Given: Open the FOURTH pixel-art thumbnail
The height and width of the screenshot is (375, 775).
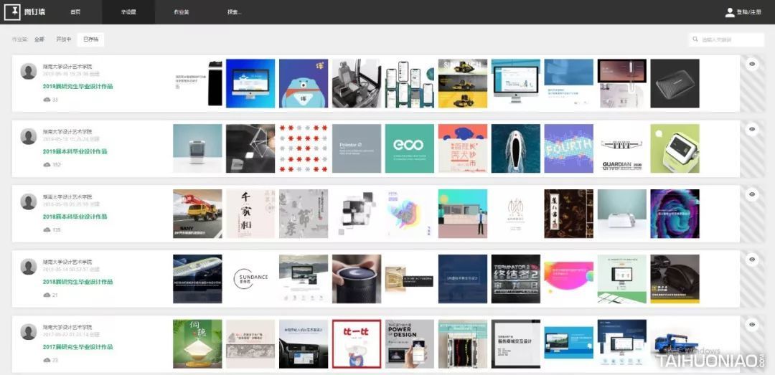Looking at the screenshot, I should (x=569, y=148).
